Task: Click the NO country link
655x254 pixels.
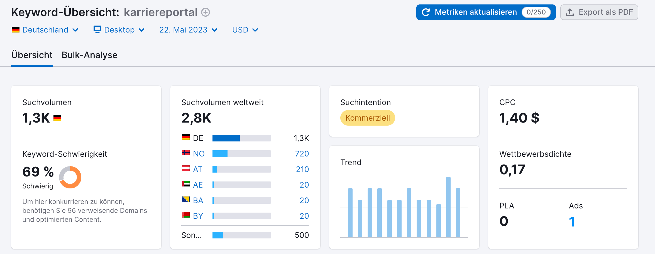Action: (199, 154)
